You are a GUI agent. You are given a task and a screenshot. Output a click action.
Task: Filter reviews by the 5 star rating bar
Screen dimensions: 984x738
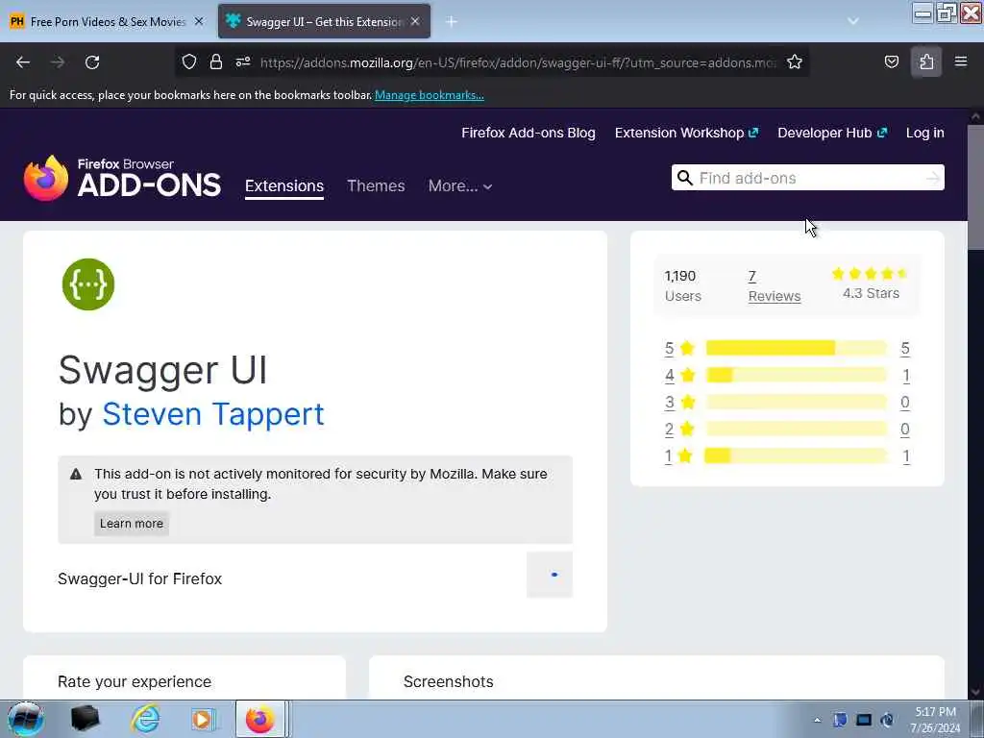point(797,348)
